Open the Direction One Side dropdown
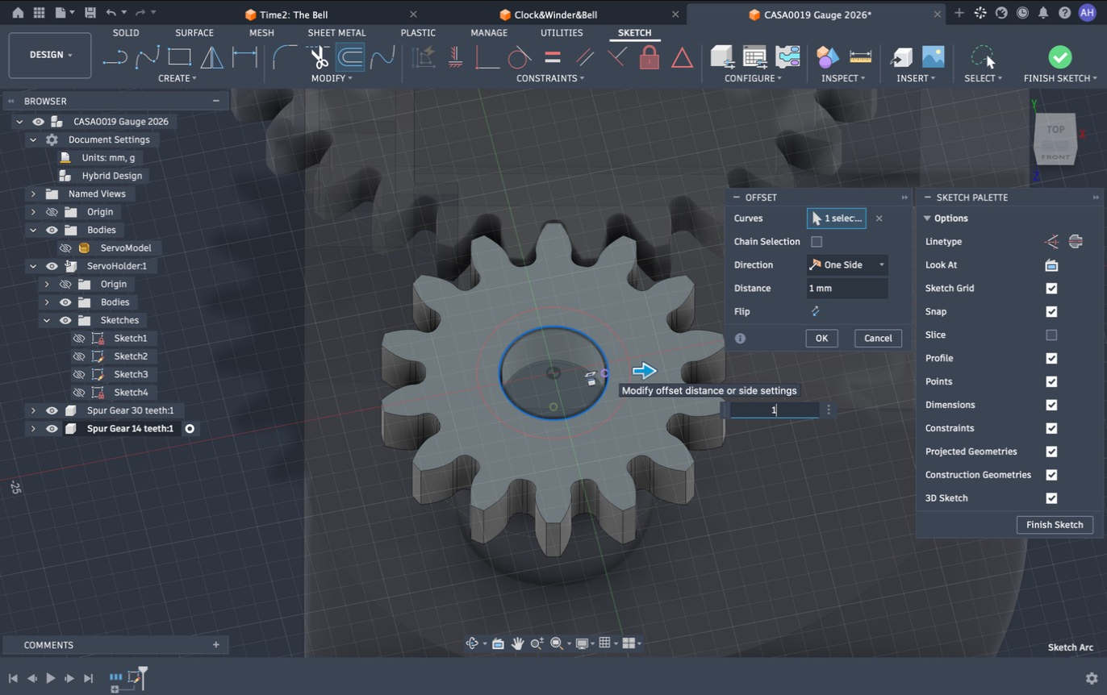This screenshot has height=695, width=1107. [x=847, y=265]
